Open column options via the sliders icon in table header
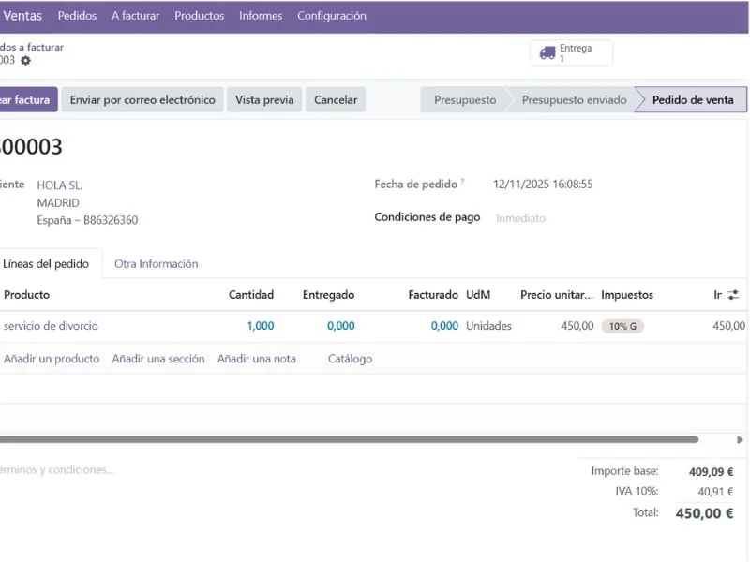Screen dimensions: 750x562 click(733, 294)
